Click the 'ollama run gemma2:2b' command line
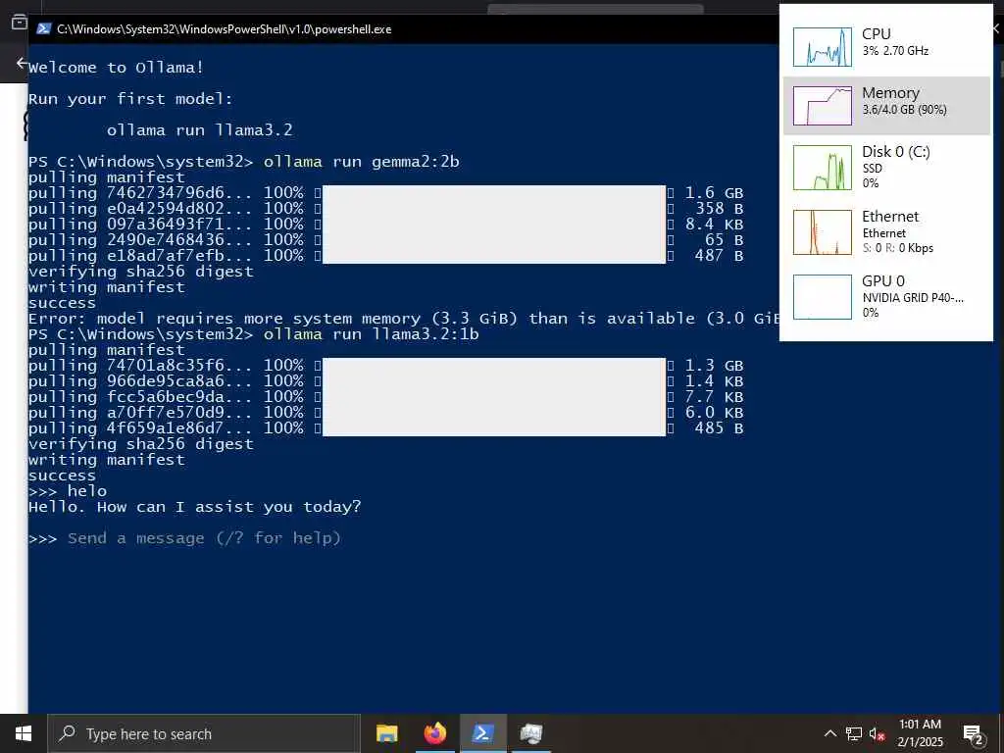 (361, 162)
